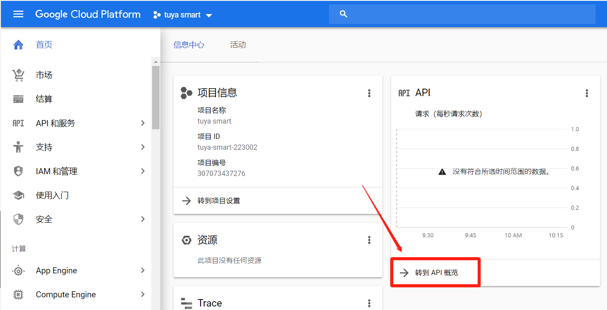Switch to the 活动 tab
This screenshot has height=310, width=607.
point(238,45)
